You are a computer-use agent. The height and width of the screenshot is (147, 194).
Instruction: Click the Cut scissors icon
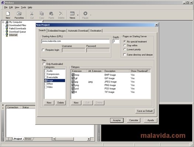(32, 15)
